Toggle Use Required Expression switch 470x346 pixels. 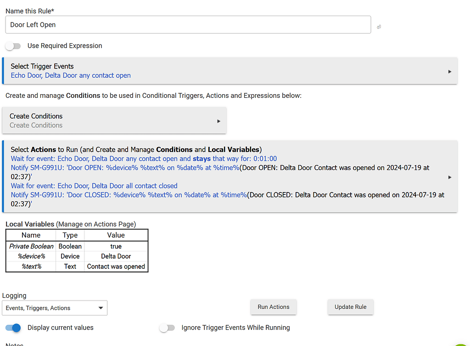(13, 46)
